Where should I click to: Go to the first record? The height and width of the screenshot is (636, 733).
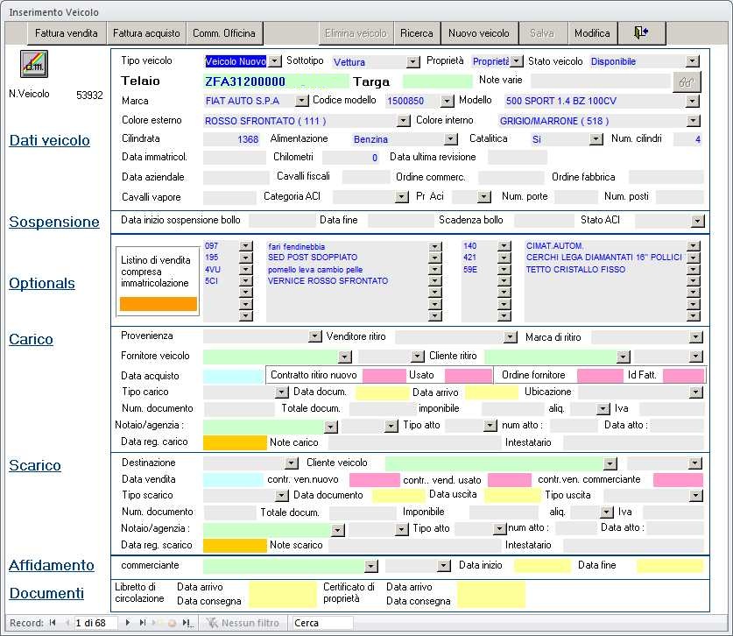click(x=53, y=623)
